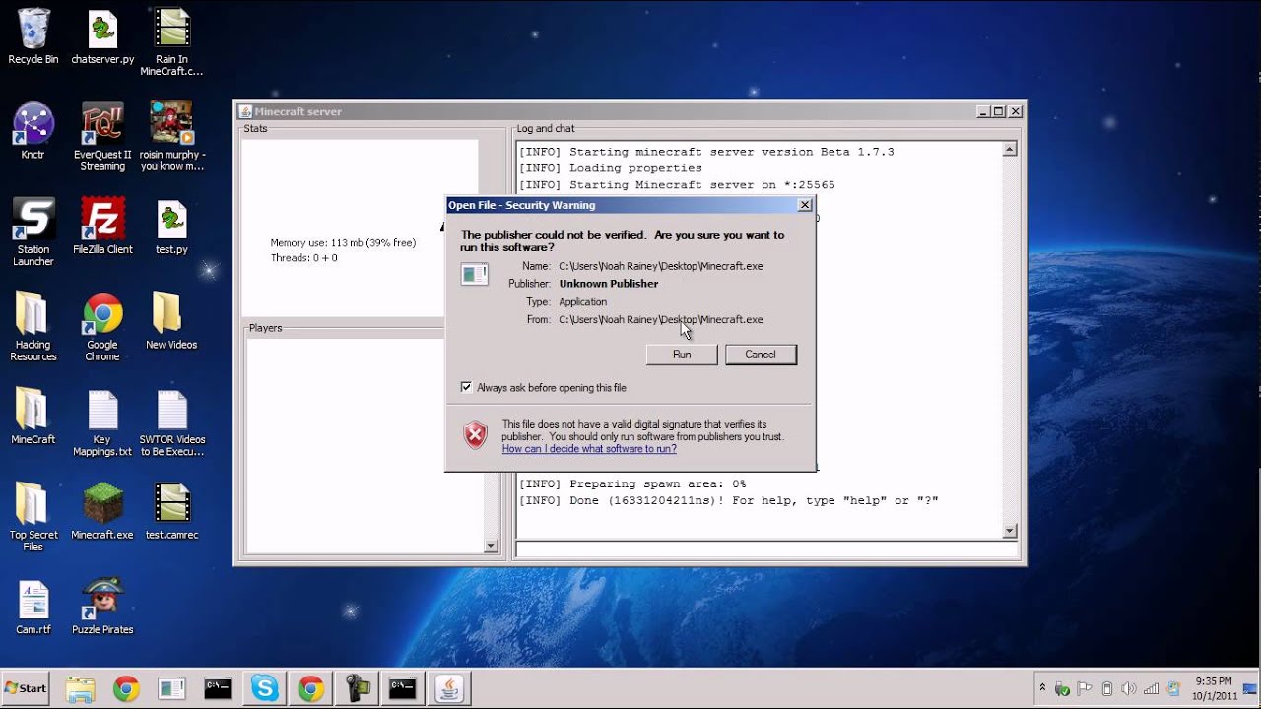Image resolution: width=1261 pixels, height=709 pixels.
Task: Select EverQuest II Streaming shortcut
Action: point(102,137)
